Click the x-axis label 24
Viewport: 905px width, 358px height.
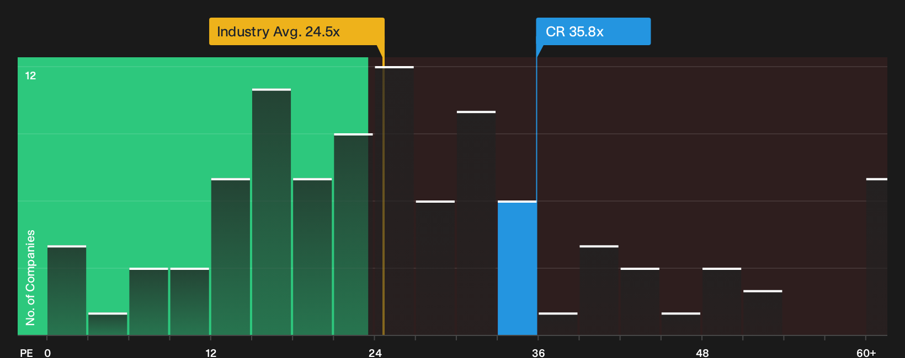375,352
